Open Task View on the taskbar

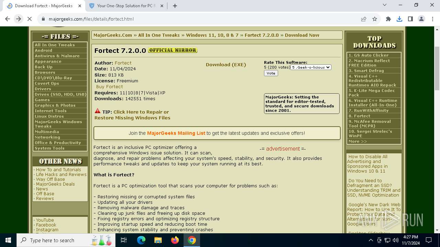(124, 240)
